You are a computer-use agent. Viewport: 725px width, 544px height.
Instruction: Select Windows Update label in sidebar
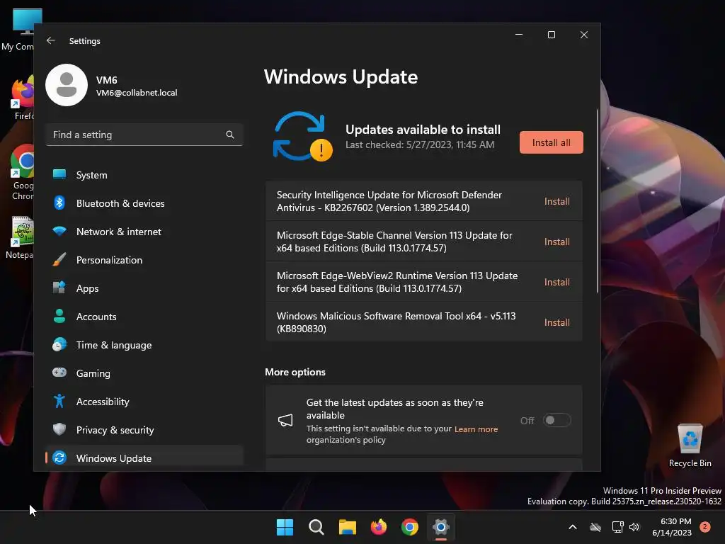tap(114, 458)
